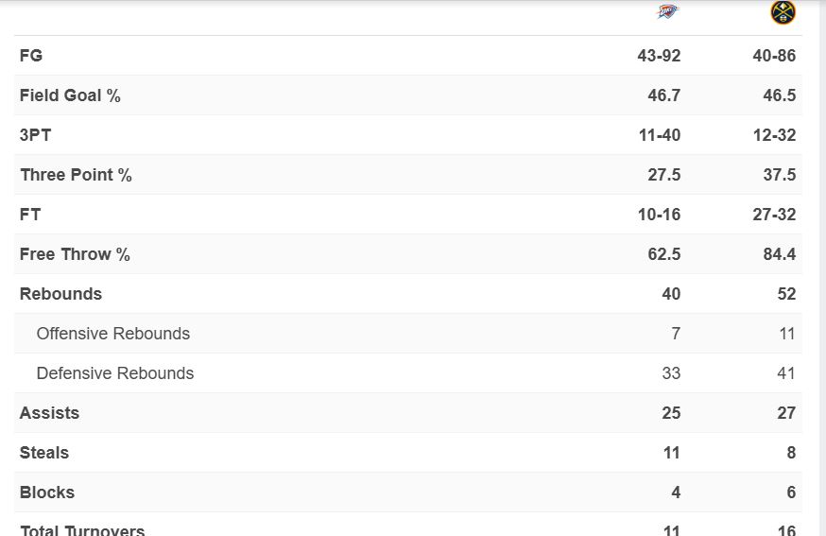Click the Nuggets' 27-32 free throw value
Viewport: 826px width, 536px height.
coord(774,215)
